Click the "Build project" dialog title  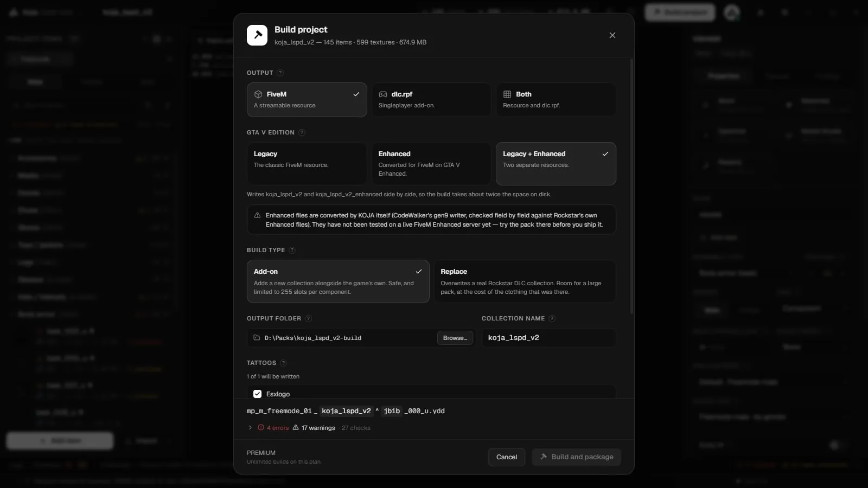(x=301, y=30)
